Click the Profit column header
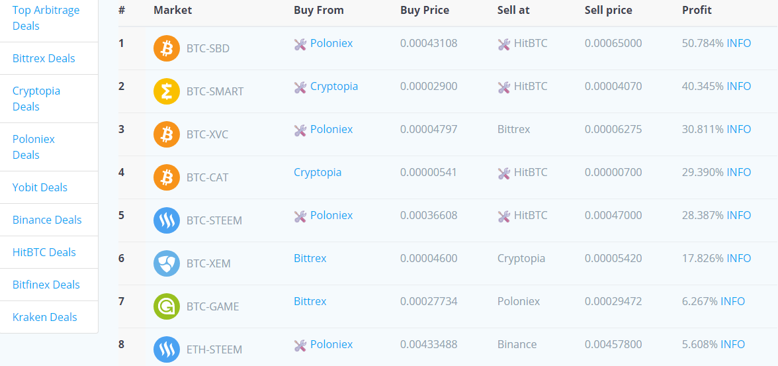This screenshot has height=366, width=778. pos(697,10)
